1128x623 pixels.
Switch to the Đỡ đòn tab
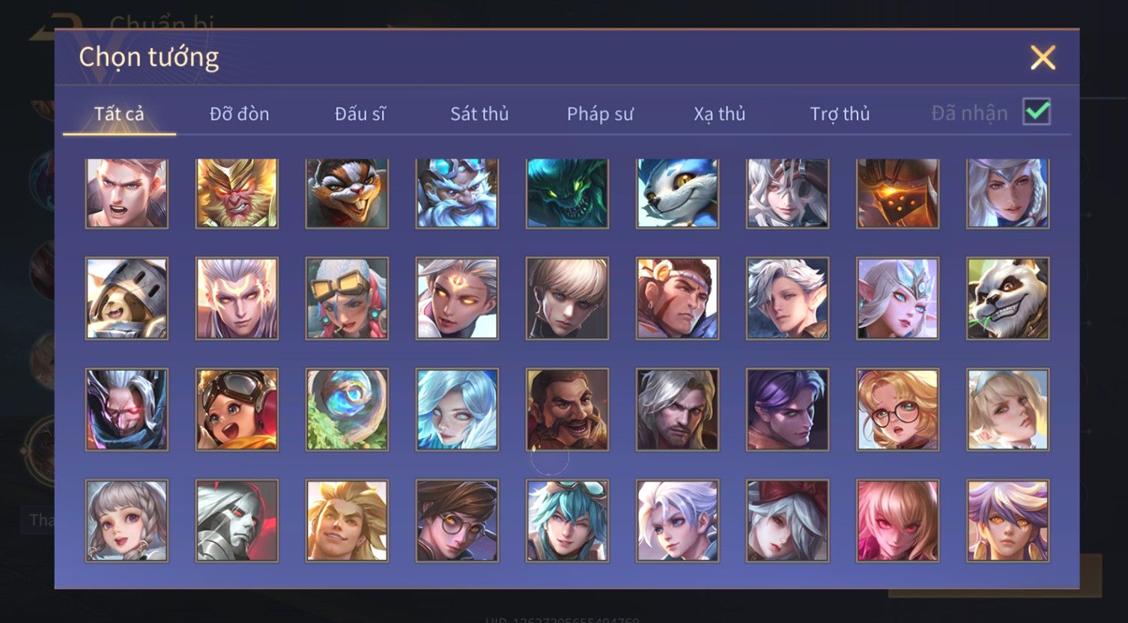point(239,114)
